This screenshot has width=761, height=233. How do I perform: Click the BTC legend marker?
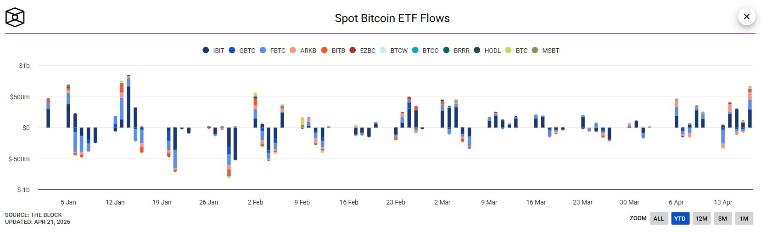point(508,50)
